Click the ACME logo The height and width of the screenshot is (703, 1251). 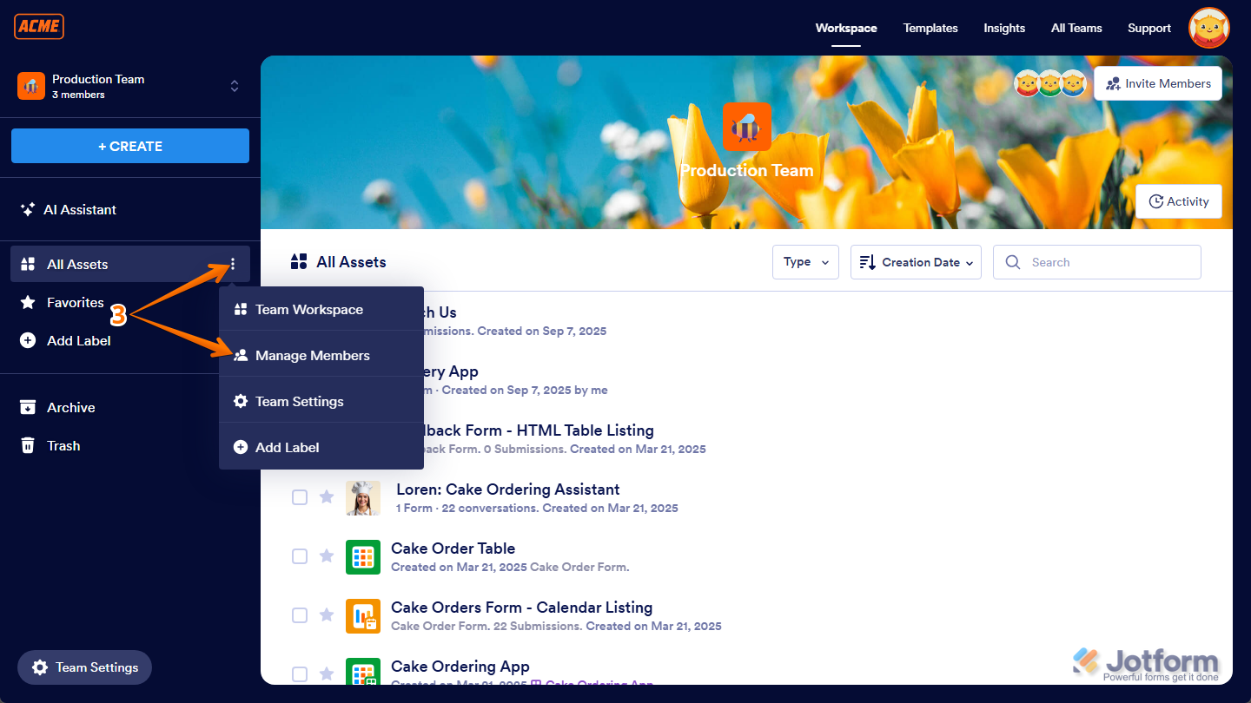[38, 26]
